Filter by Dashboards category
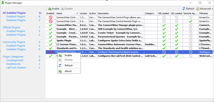The width and height of the screenshot is (214, 102). point(13,64)
